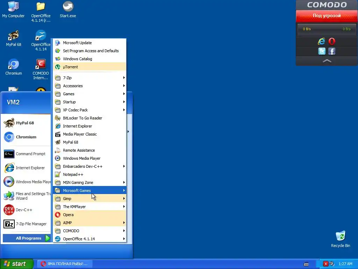Open the MyPal 68 desktop shortcut
Screen dimensions: 358x269
pos(13,39)
